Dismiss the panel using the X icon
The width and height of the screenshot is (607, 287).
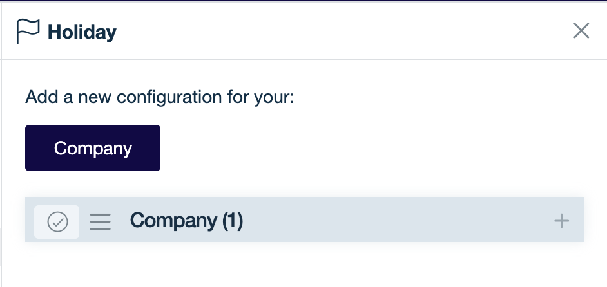[581, 31]
